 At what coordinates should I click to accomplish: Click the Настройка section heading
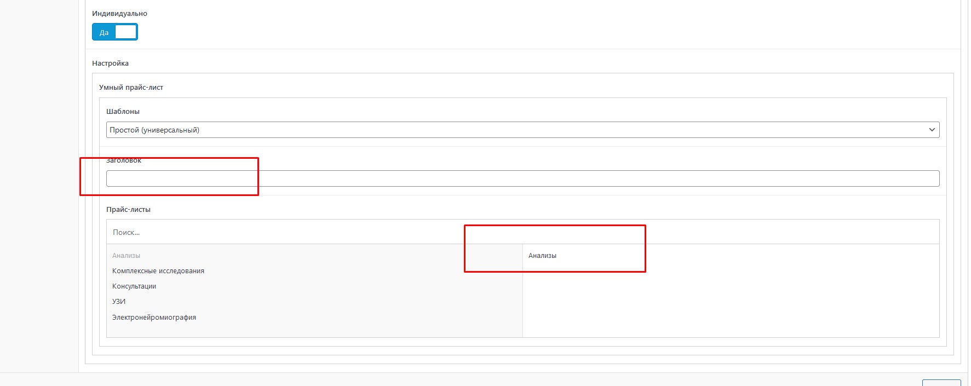pyautogui.click(x=110, y=64)
